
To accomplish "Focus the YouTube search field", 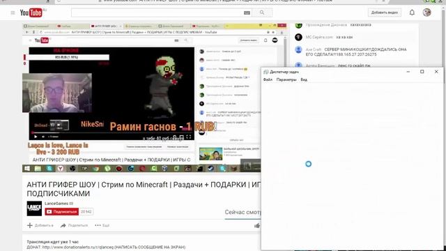I will (157, 13).
